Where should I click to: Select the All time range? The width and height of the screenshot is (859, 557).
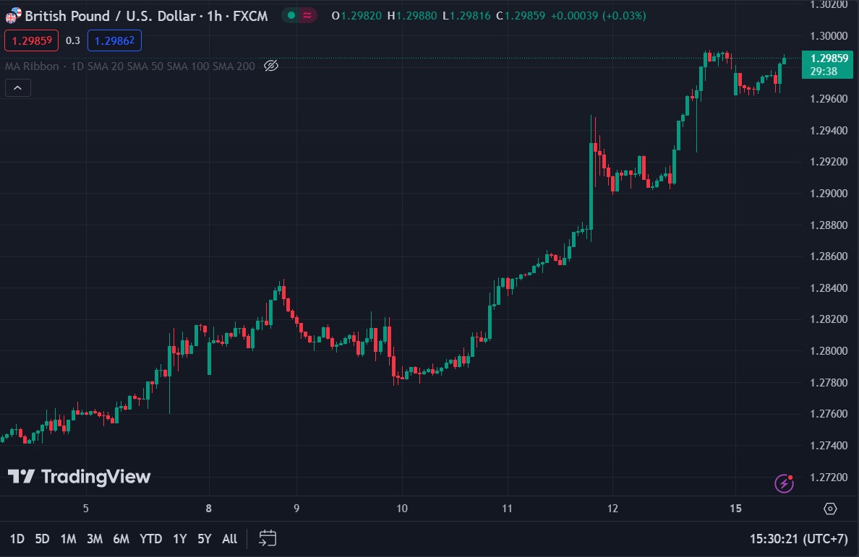[x=229, y=539]
